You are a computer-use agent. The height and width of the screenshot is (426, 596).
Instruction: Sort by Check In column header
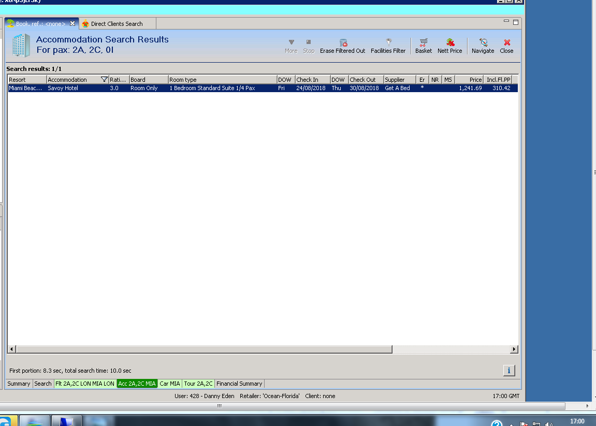[x=312, y=79]
